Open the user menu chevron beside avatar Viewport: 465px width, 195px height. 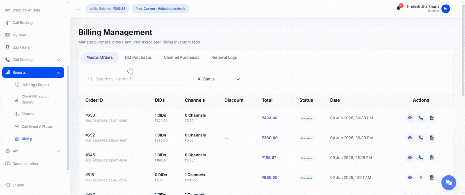click(x=454, y=9)
